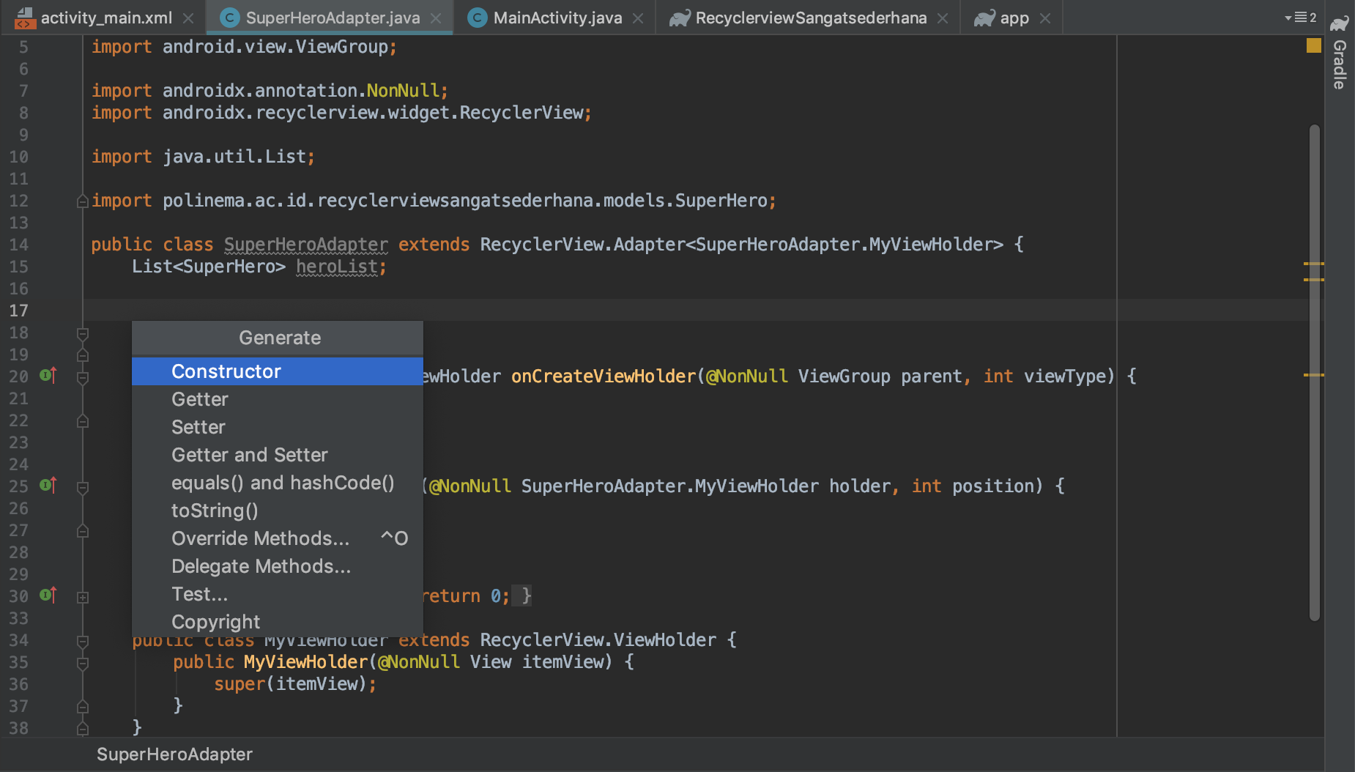Screen dimensions: 1355x772
Task: Click onCreateViewHolder method name
Action: tap(604, 376)
